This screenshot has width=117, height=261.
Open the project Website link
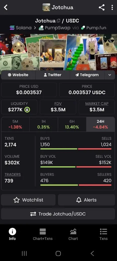[18, 75]
